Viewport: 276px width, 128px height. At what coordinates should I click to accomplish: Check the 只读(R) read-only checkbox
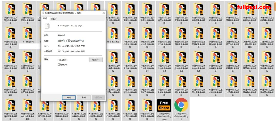click(x=59, y=60)
